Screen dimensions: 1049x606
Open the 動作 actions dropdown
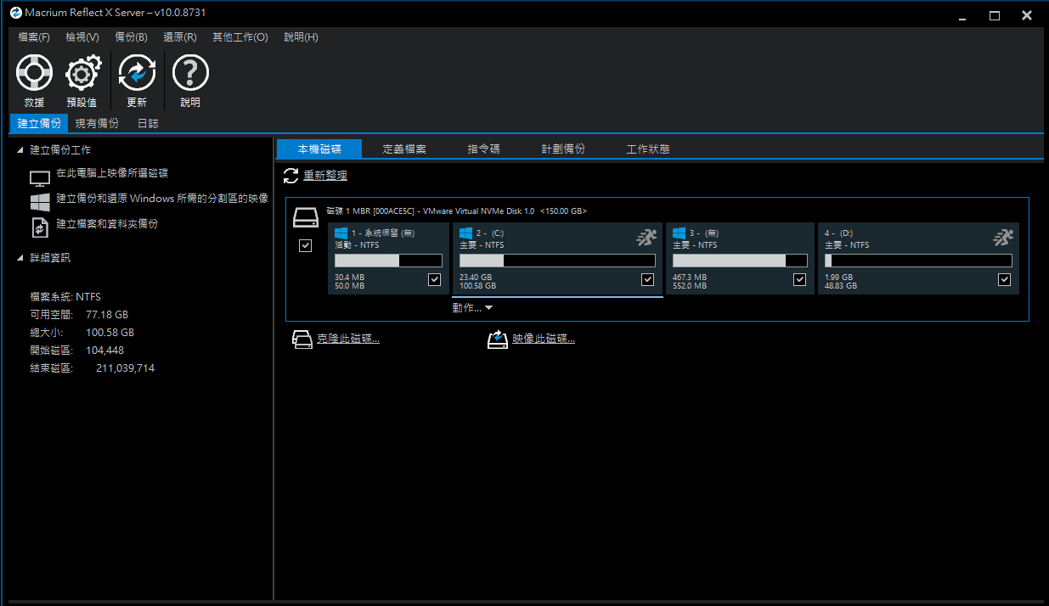[x=472, y=308]
